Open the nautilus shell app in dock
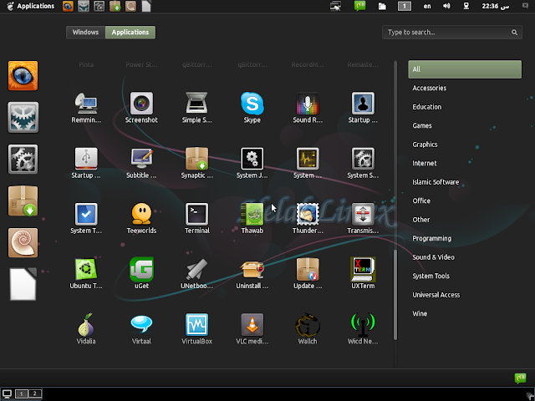The width and height of the screenshot is (535, 401). [23, 243]
